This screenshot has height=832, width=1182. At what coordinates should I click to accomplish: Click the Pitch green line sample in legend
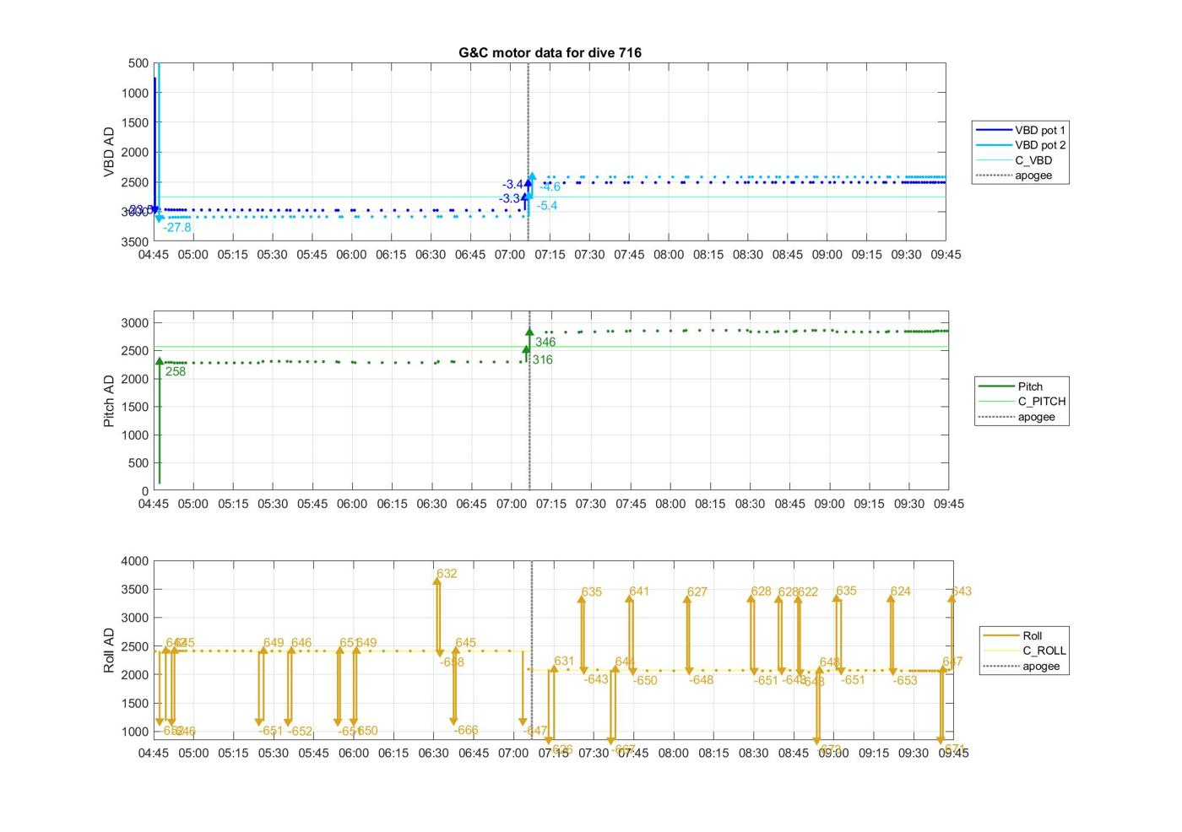click(x=996, y=386)
